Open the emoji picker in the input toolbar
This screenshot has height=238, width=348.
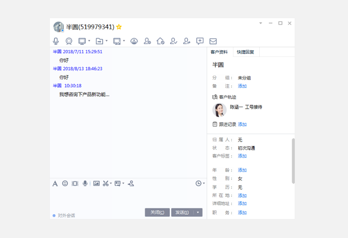click(65, 183)
